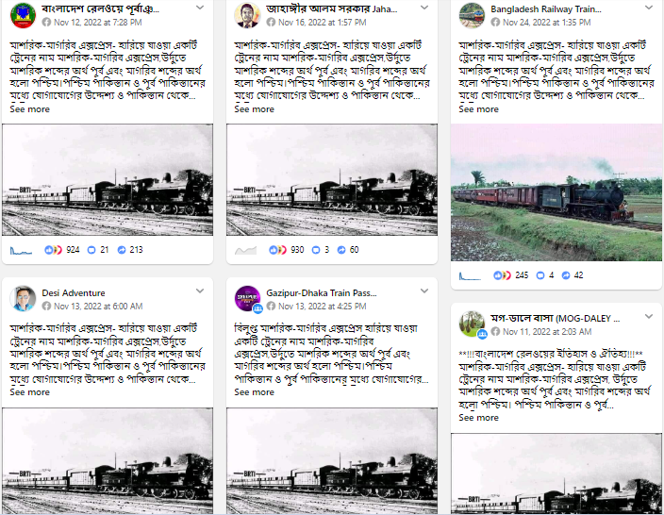
Task: Click See more on Desi Adventure post
Action: click(x=29, y=392)
